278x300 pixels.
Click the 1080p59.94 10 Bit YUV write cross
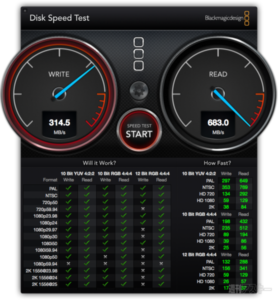point(68,263)
